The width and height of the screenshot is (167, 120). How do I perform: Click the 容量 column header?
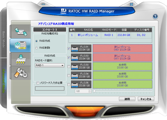pos(124,30)
